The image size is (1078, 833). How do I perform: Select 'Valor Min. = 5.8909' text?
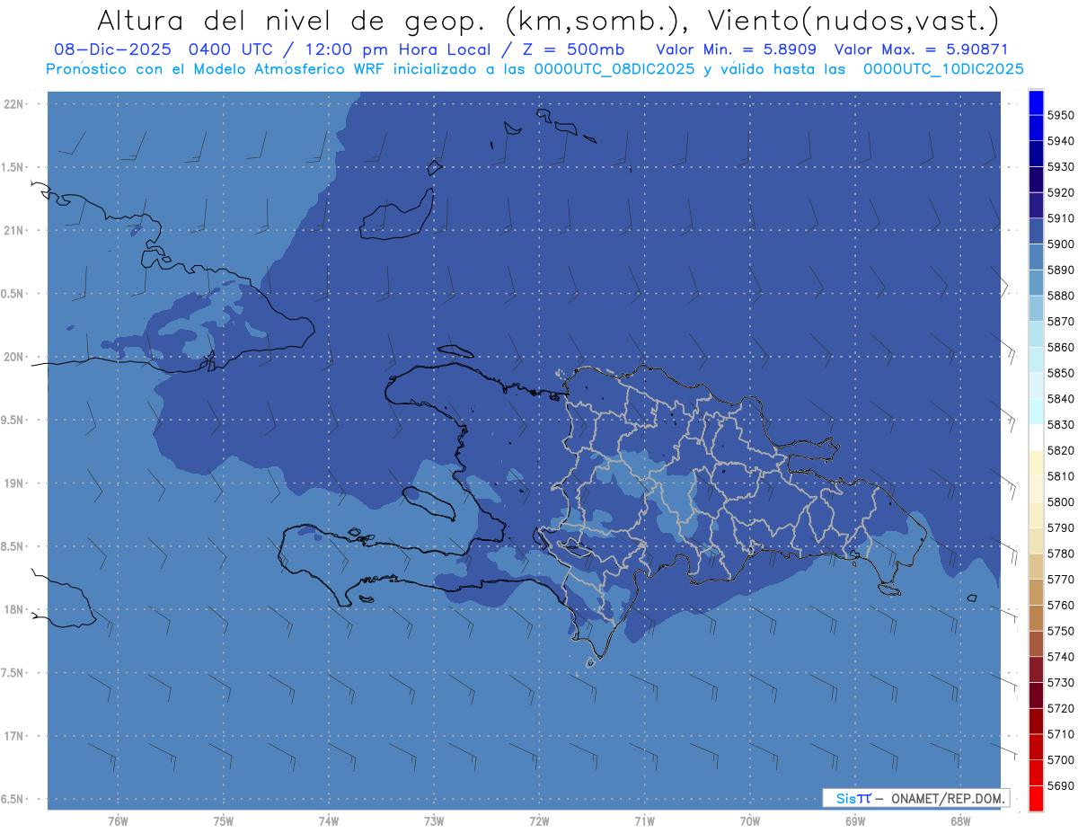tap(737, 49)
